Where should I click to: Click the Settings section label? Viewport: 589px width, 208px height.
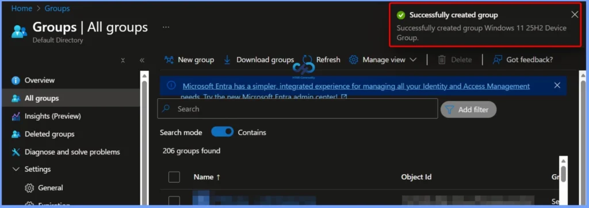[37, 170]
